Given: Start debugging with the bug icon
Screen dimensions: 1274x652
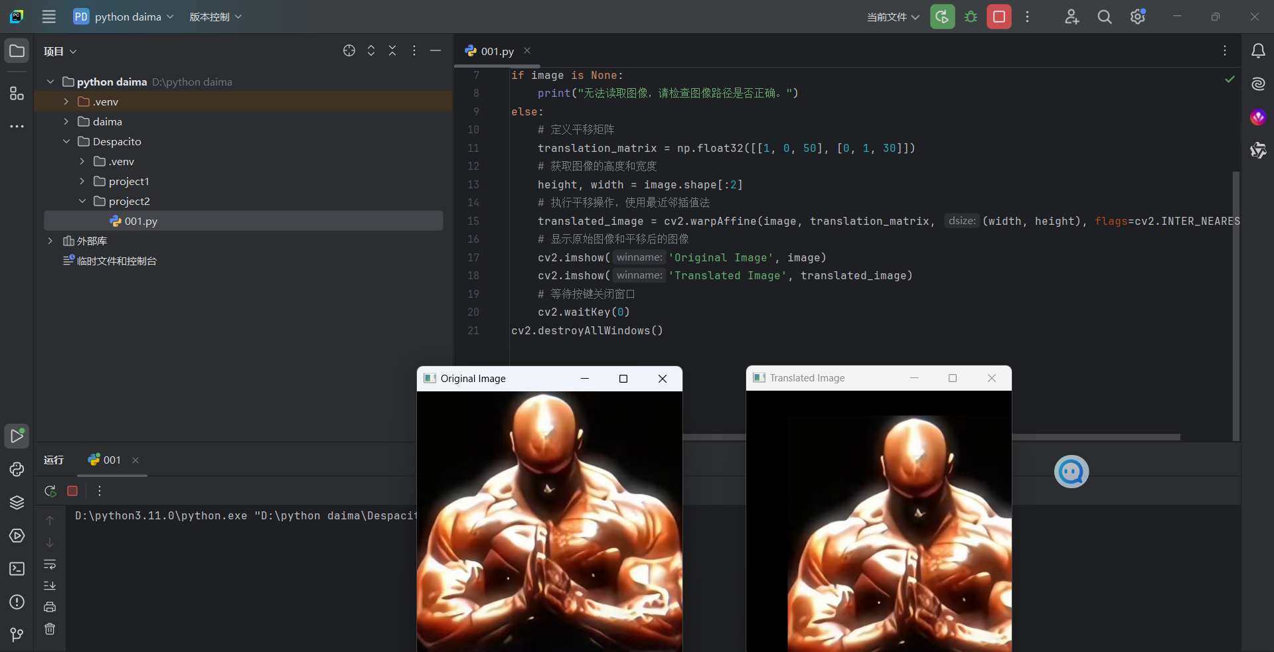Looking at the screenshot, I should click(971, 17).
